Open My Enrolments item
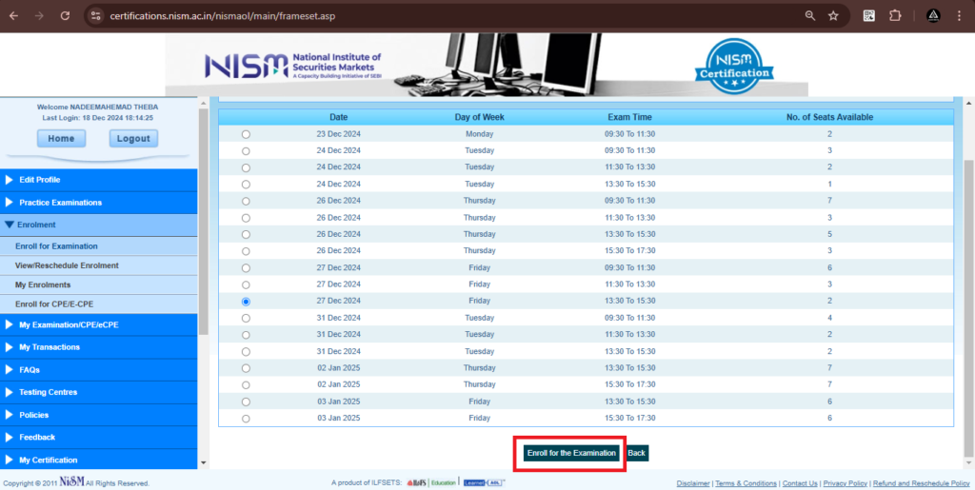This screenshot has width=975, height=490. pyautogui.click(x=99, y=284)
